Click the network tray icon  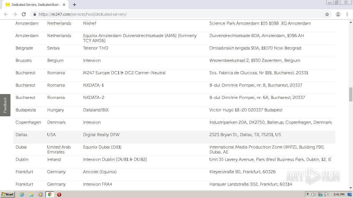[x=320, y=194]
